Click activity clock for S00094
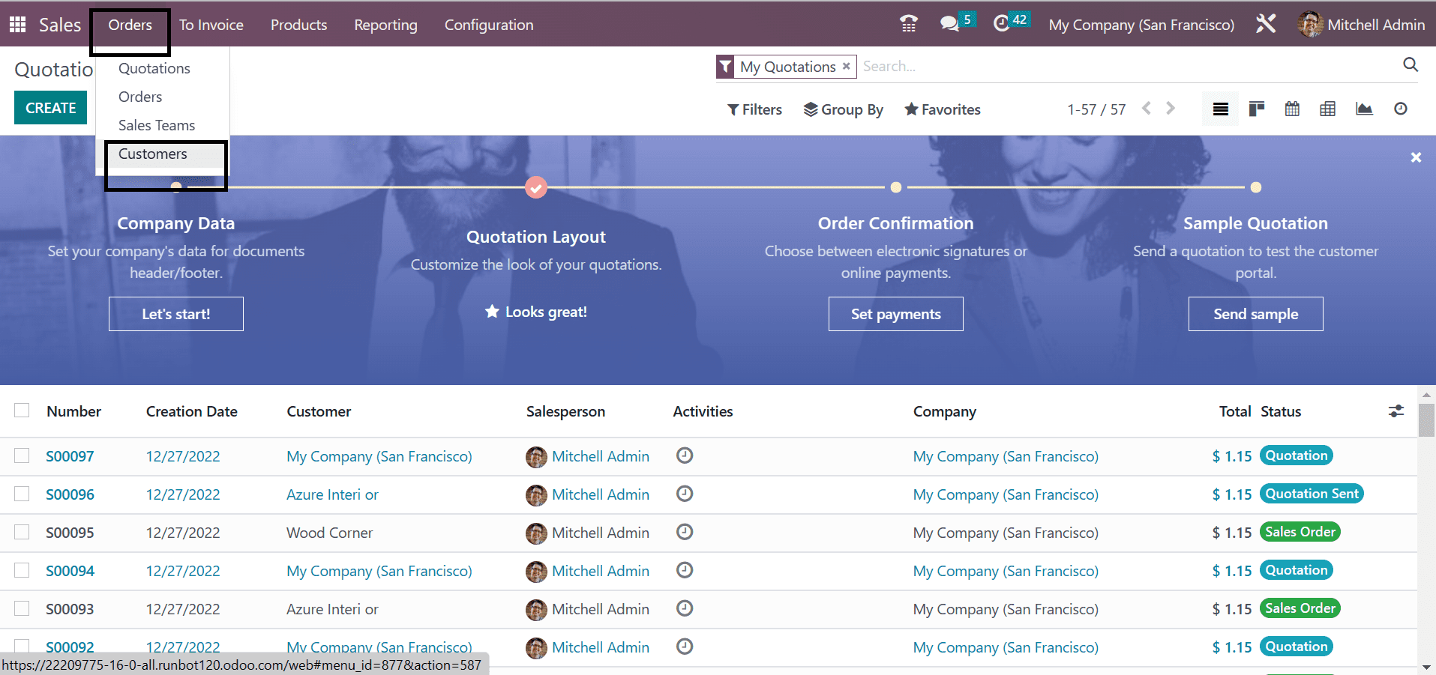 coord(685,569)
